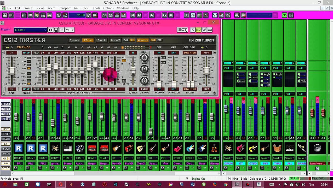Screen dimensions: 333x188
Task: Open the Console view mixer toolbar icon
Action: pos(24,15)
